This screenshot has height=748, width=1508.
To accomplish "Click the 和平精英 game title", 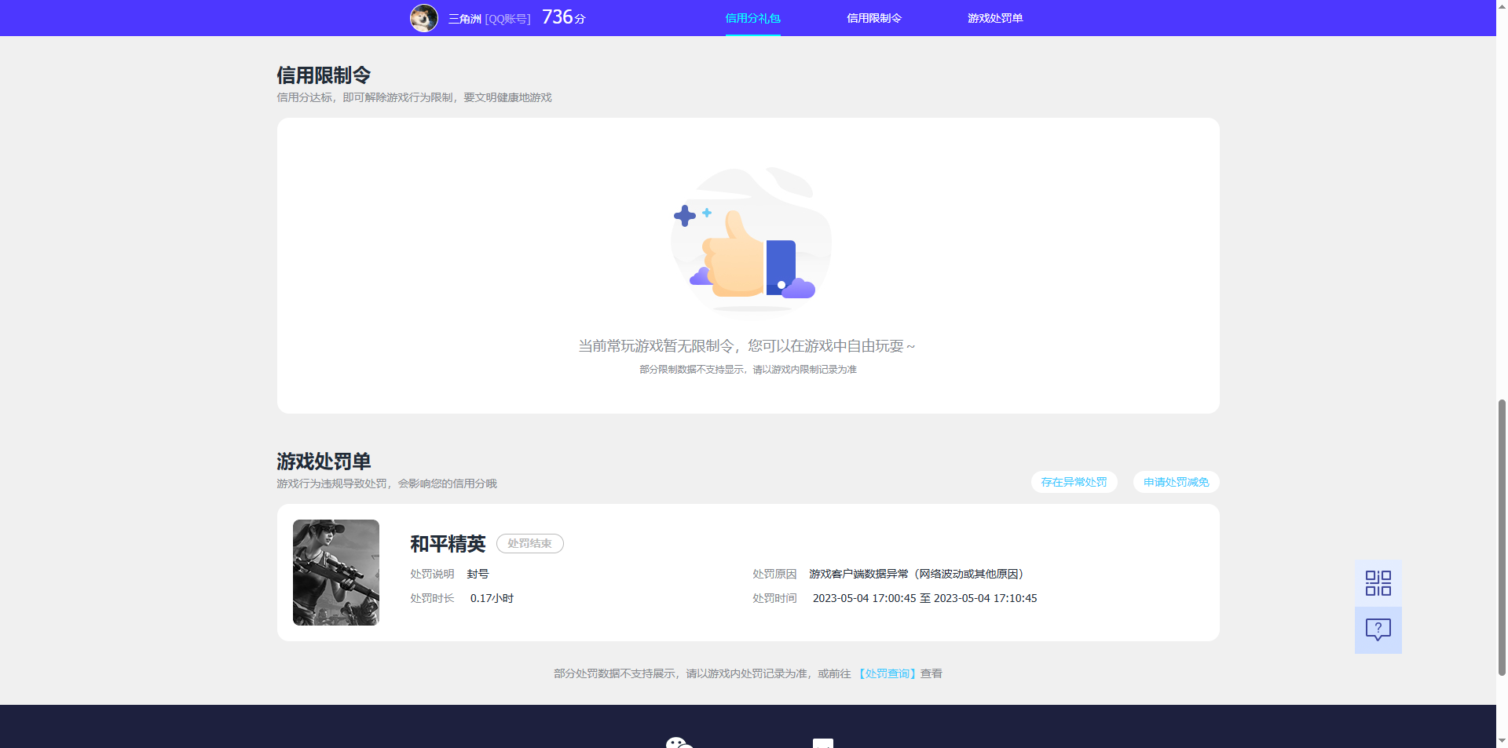I will click(x=448, y=543).
